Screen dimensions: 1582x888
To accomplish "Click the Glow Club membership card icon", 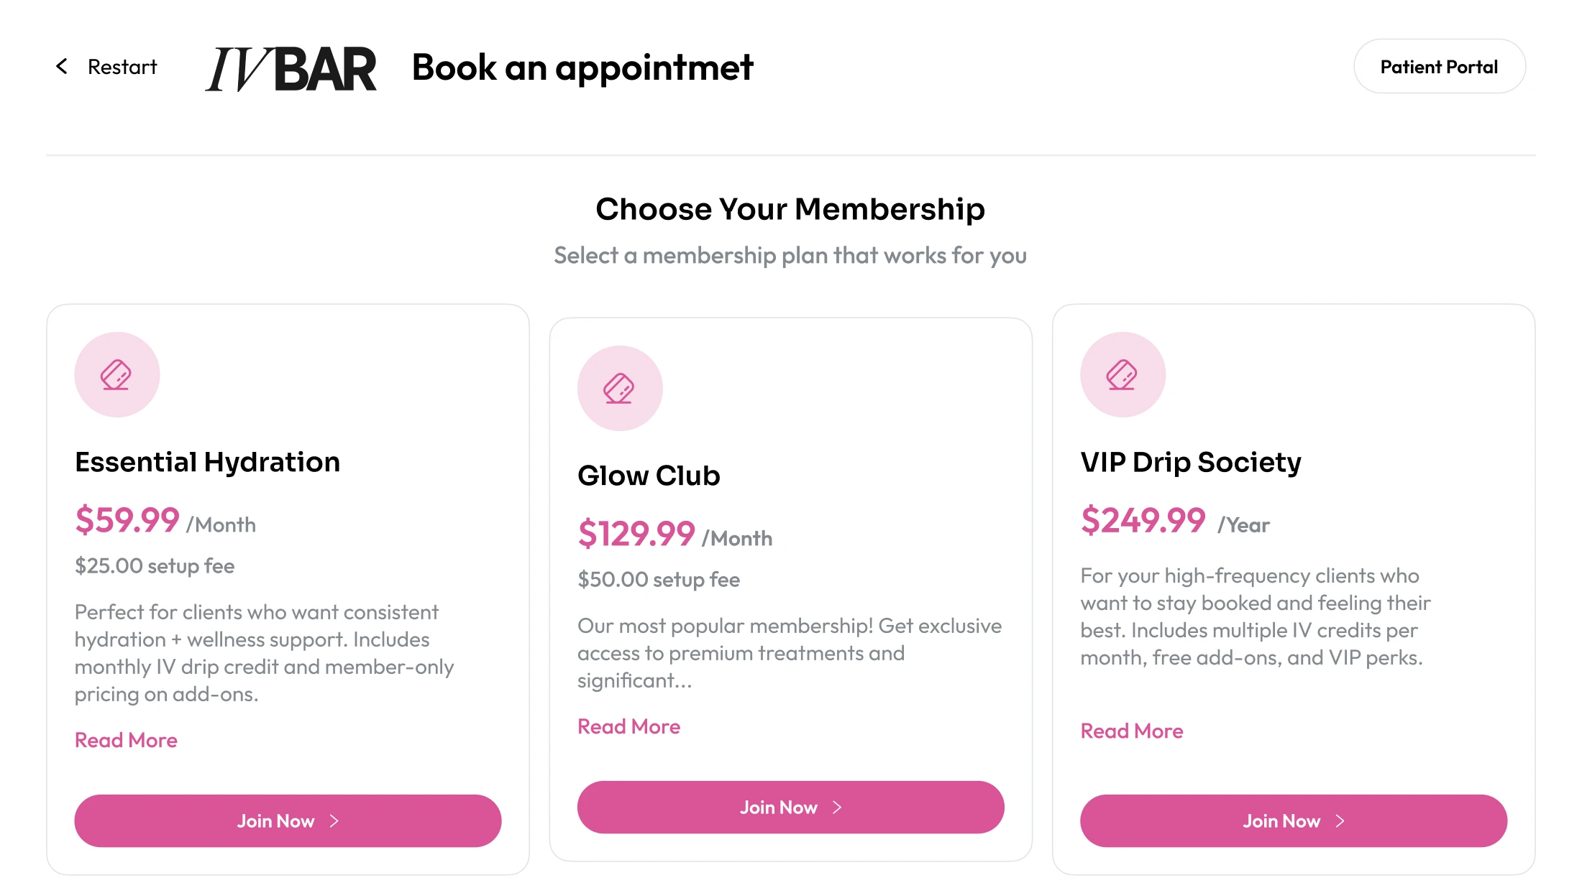I will 619,388.
